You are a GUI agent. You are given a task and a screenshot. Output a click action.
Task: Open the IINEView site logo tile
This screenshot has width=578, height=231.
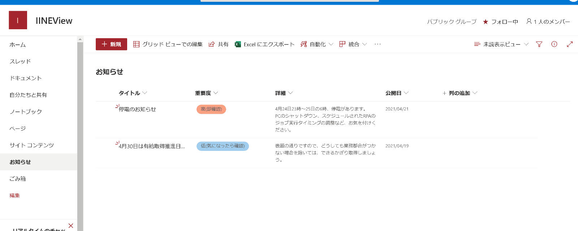(18, 20)
